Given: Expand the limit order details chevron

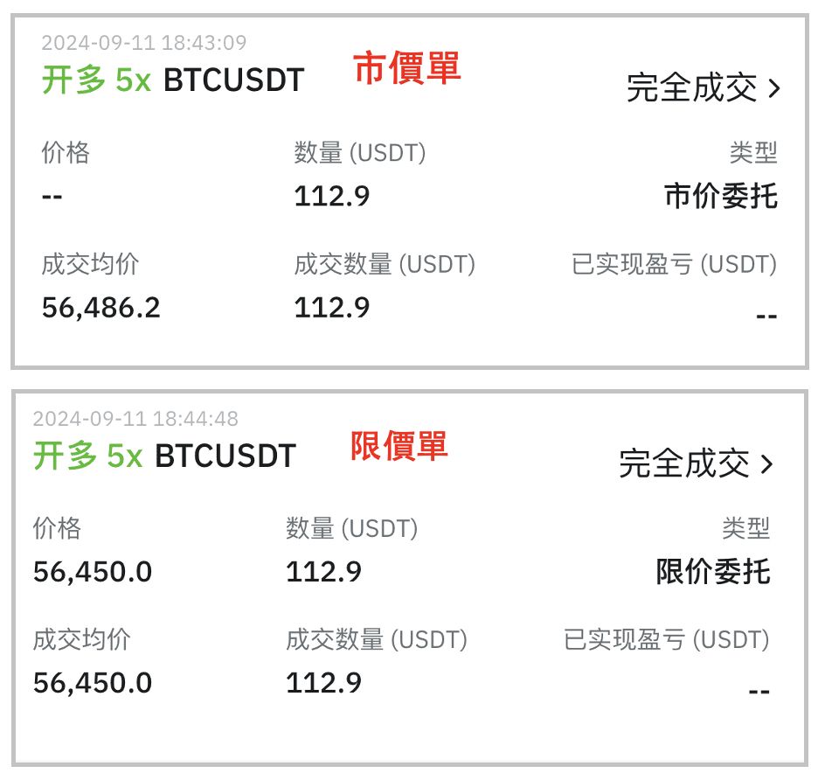Looking at the screenshot, I should [x=766, y=463].
